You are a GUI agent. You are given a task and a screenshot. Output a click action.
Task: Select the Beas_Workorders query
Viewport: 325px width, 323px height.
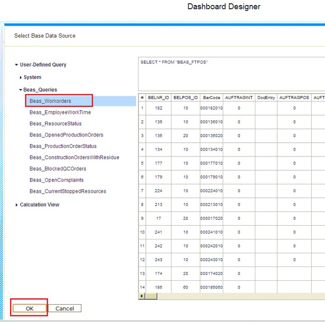click(x=50, y=101)
